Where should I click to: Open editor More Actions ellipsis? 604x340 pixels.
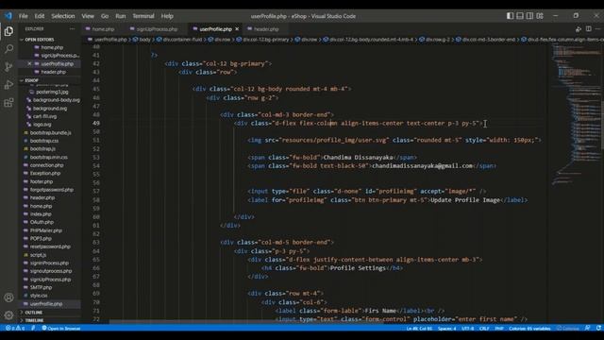[598, 29]
